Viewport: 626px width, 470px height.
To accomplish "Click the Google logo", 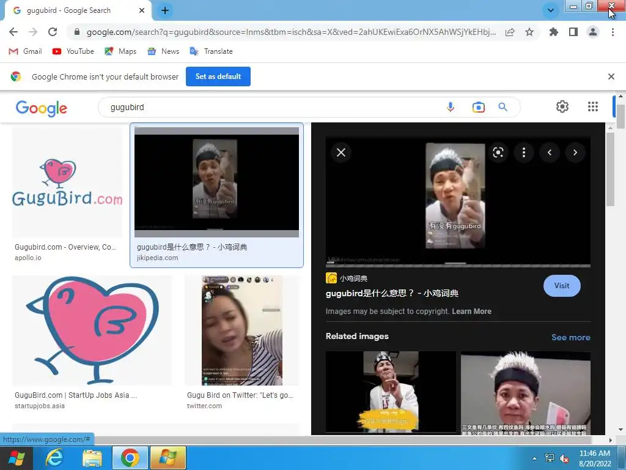I will [x=41, y=108].
